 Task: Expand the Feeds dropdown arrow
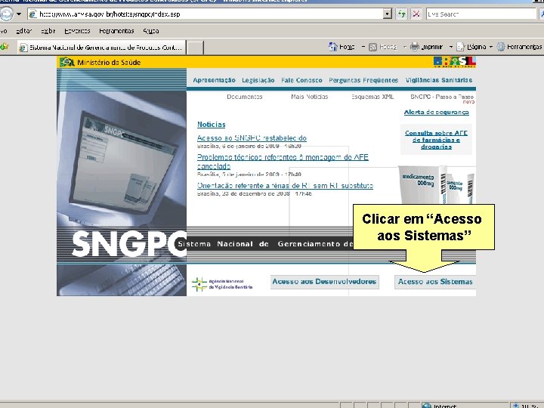coord(404,47)
